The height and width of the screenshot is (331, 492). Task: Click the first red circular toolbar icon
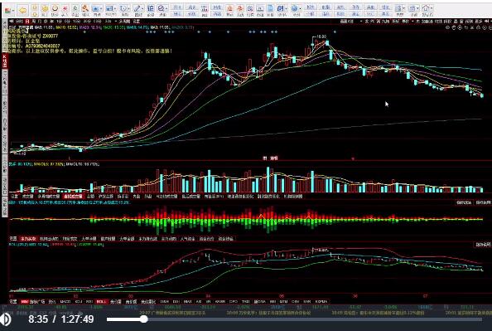tap(229, 9)
